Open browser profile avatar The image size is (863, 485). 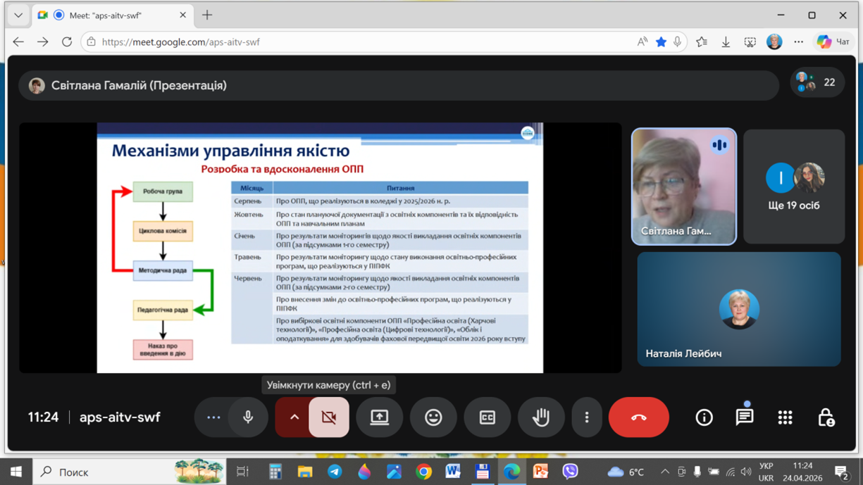click(x=774, y=42)
